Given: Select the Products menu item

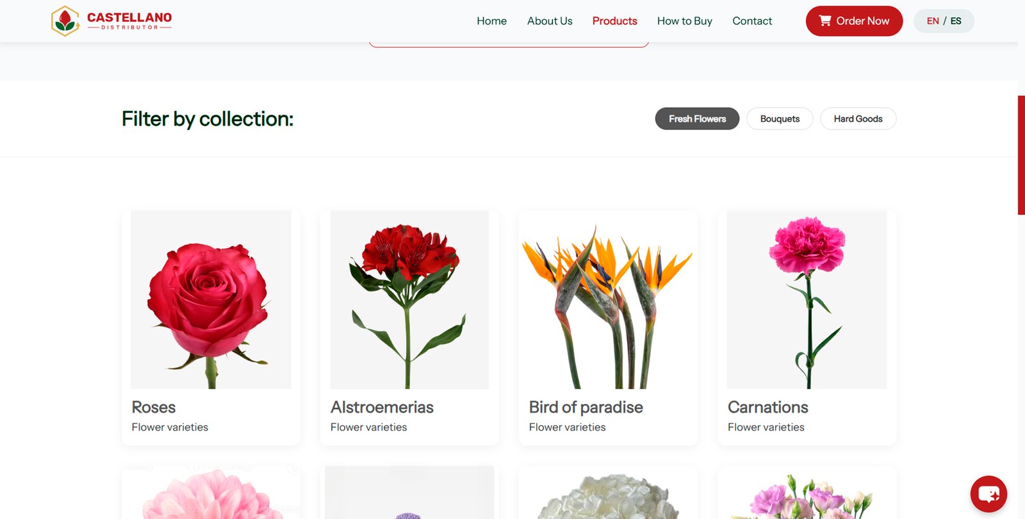Looking at the screenshot, I should tap(614, 21).
